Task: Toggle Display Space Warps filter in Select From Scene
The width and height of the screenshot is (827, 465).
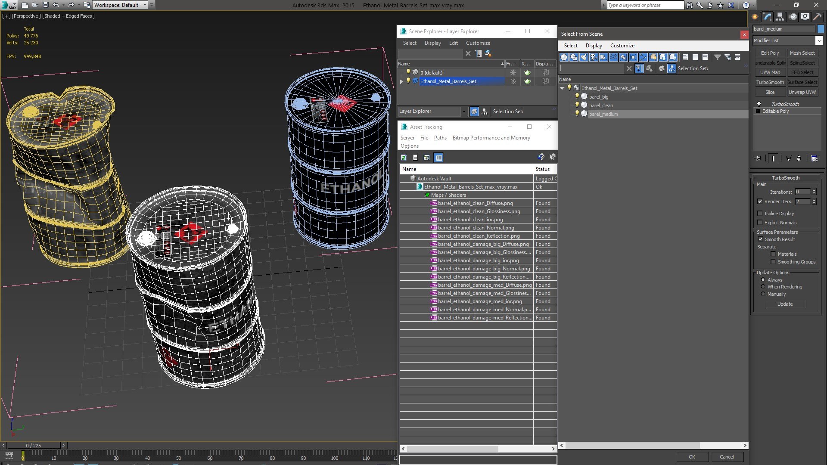Action: 613,57
